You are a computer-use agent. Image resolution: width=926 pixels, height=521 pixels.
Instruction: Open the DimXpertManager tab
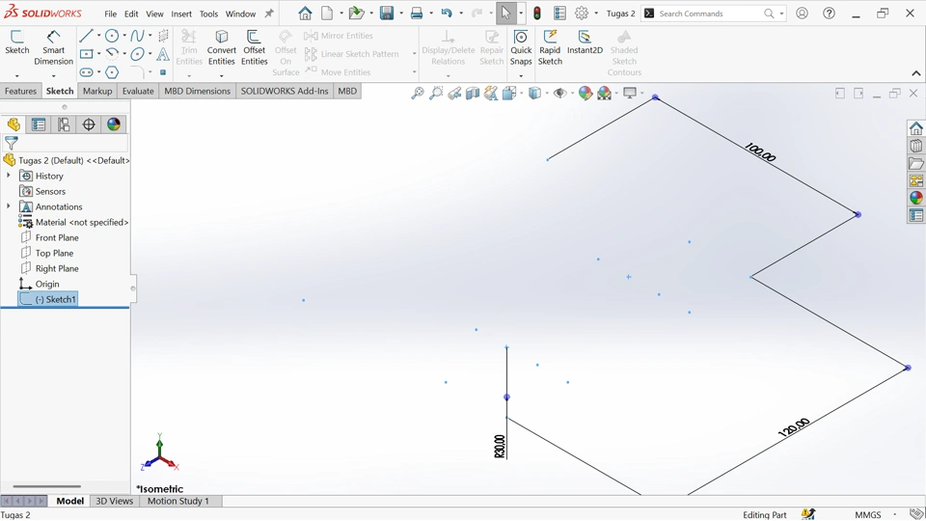coord(89,124)
